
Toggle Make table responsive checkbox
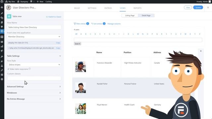point(8,69)
